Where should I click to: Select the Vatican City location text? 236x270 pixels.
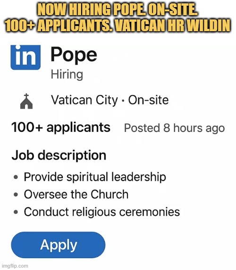tap(84, 100)
